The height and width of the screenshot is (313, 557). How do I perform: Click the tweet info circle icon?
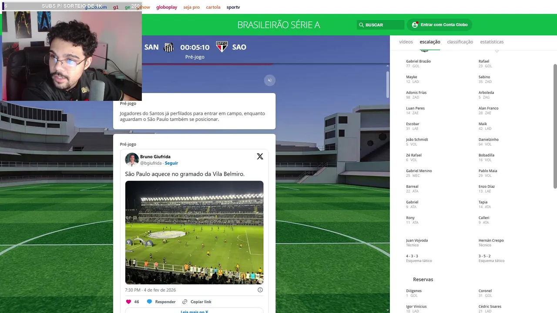pyautogui.click(x=260, y=290)
